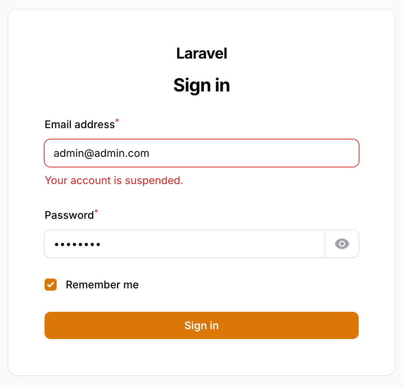Screen dimensions: 404x387
Task: Click the Email address field label
Action: click(79, 124)
